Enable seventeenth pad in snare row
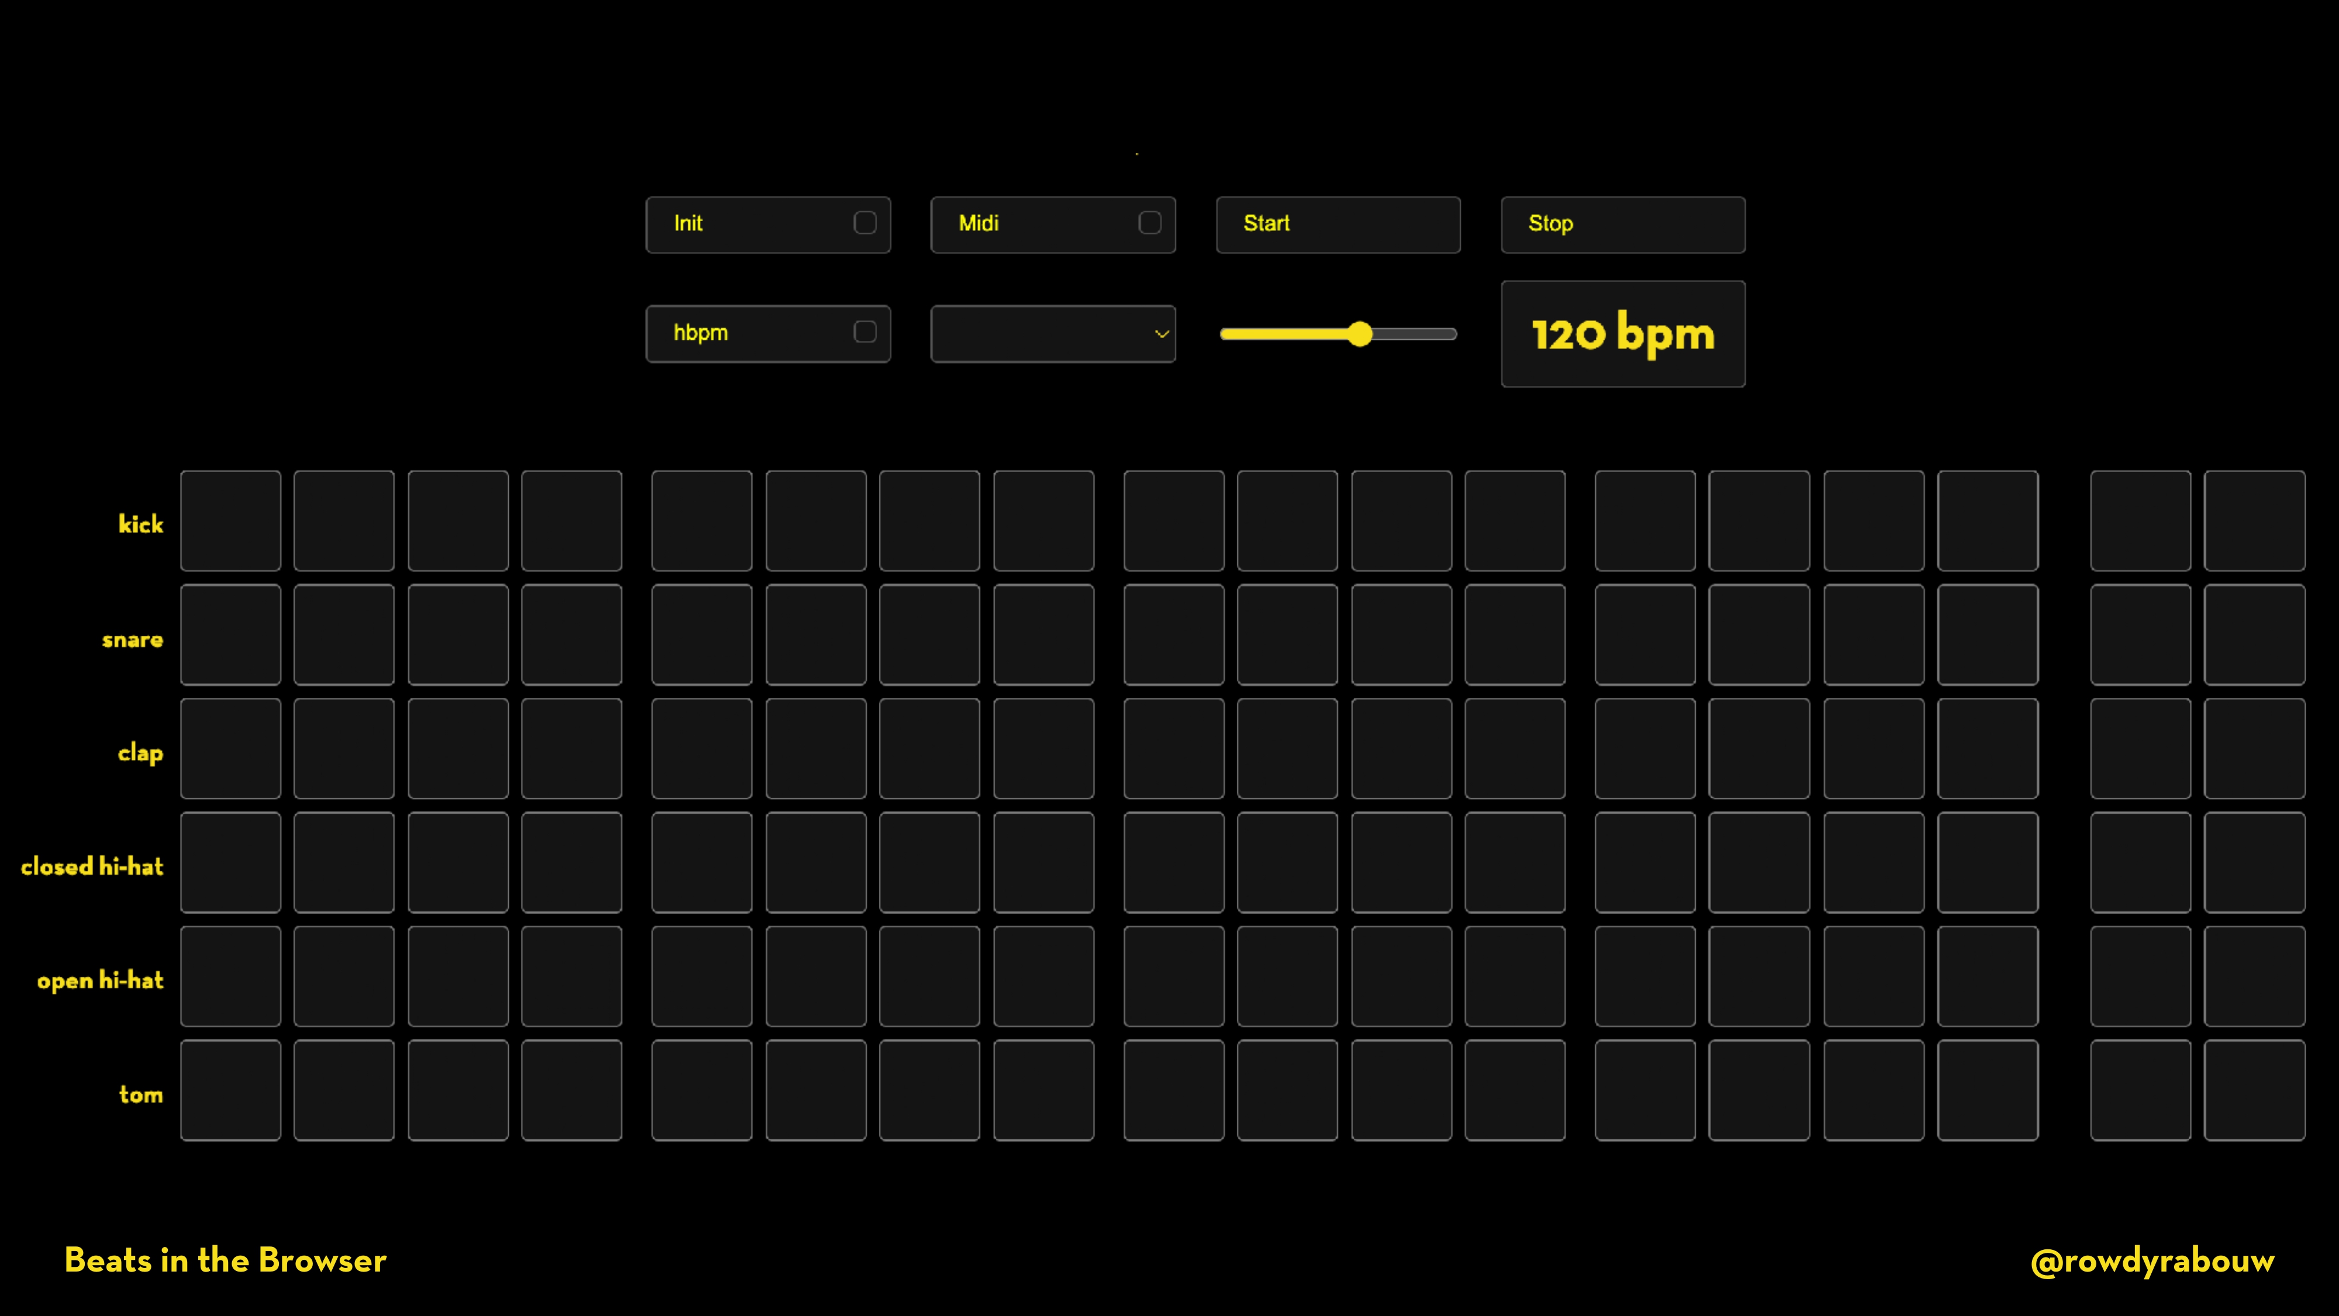The image size is (2339, 1316). (2140, 635)
